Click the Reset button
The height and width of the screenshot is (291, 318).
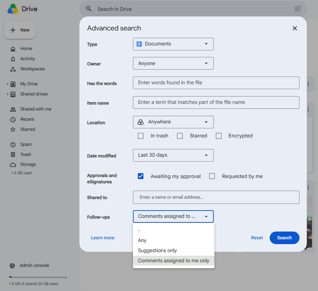[x=257, y=238]
